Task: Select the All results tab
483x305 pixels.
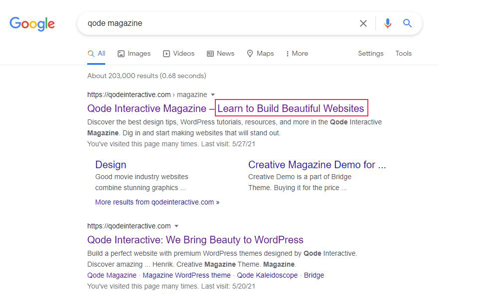Action: click(96, 54)
